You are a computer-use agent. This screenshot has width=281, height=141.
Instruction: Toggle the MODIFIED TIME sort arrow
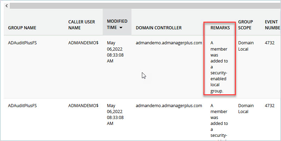[x=121, y=28]
